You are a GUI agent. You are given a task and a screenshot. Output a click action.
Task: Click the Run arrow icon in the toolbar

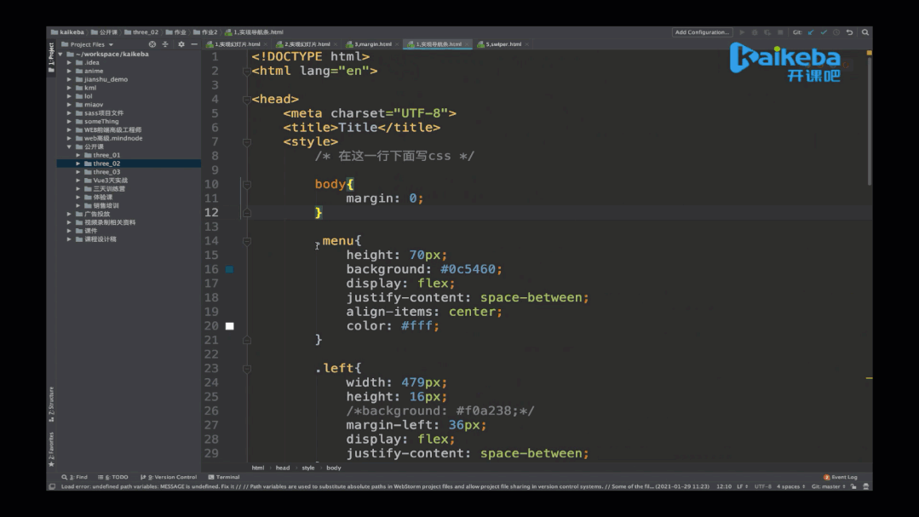pyautogui.click(x=742, y=32)
